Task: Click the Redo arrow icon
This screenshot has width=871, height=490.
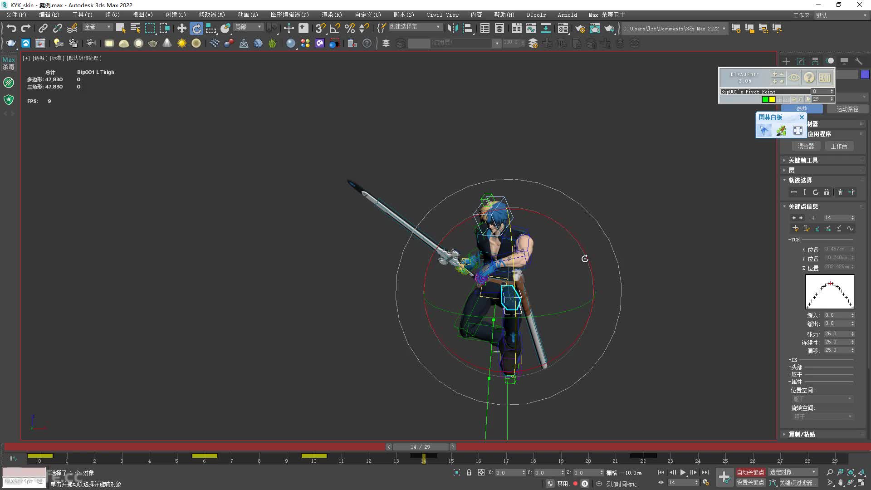Action: (x=26, y=28)
